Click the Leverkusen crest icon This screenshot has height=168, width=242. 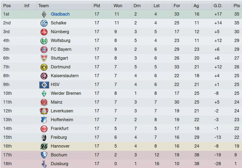point(44,111)
